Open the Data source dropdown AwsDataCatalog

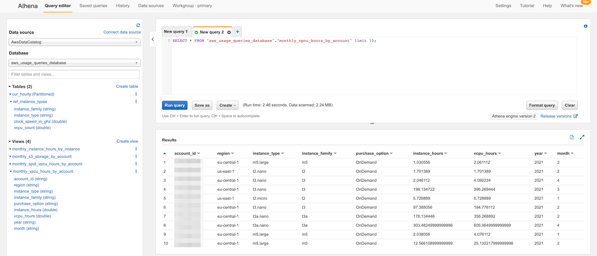point(75,42)
